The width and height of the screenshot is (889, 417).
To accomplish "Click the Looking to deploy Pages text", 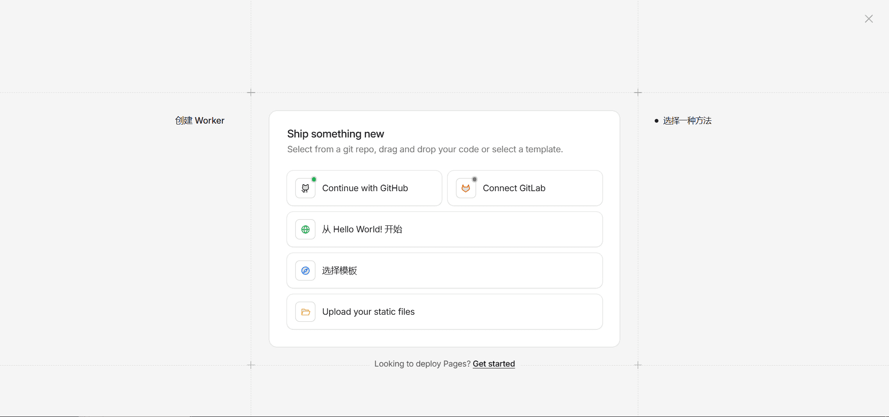I will pos(422,364).
